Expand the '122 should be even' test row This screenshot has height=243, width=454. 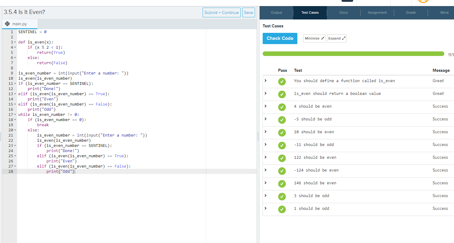click(x=265, y=157)
